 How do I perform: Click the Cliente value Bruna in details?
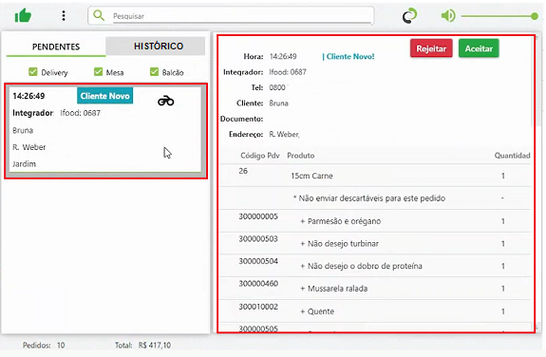click(x=278, y=103)
